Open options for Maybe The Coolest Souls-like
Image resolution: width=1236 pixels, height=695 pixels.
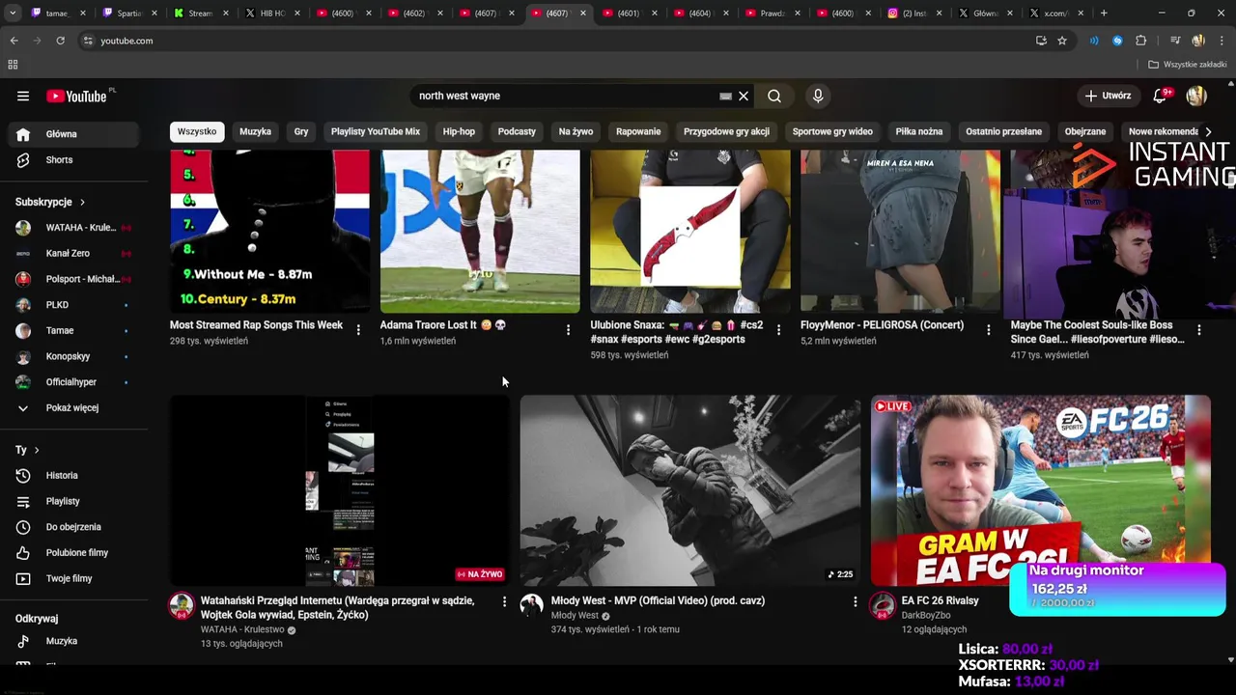click(1199, 330)
